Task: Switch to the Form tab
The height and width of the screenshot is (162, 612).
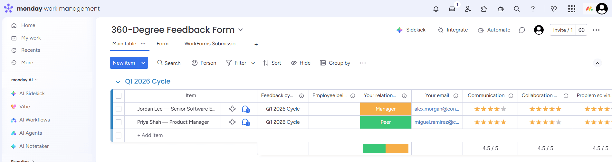Action: [162, 44]
